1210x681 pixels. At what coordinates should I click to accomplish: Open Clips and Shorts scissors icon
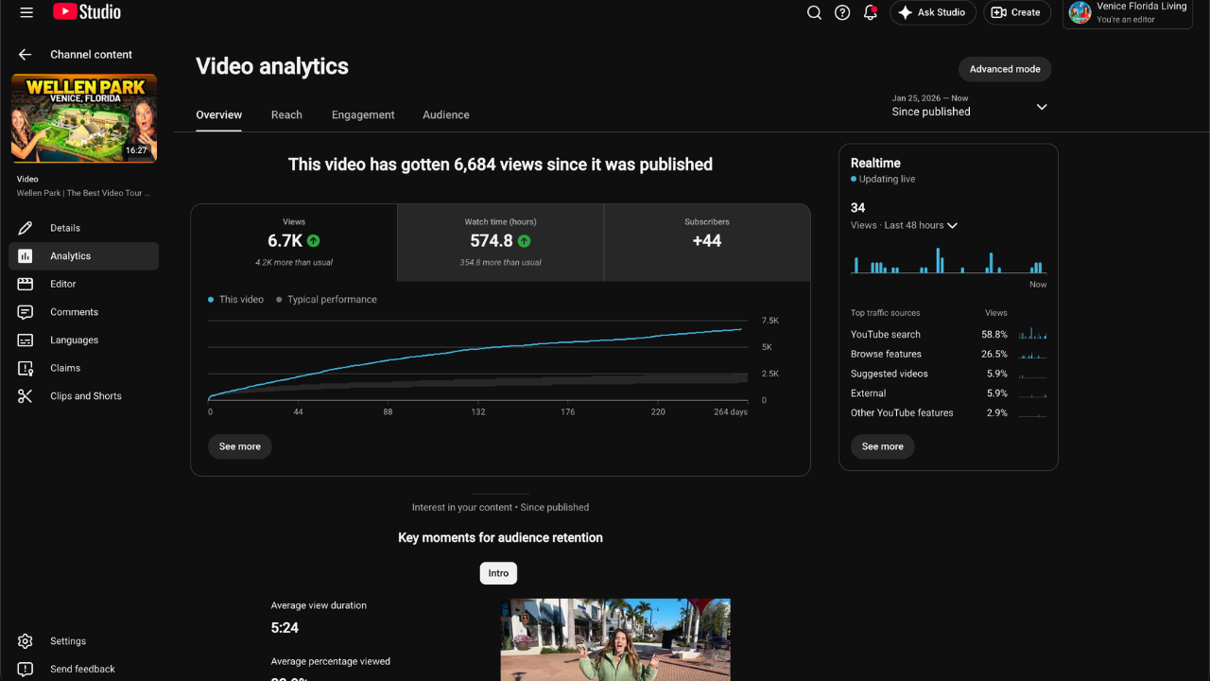pos(26,396)
